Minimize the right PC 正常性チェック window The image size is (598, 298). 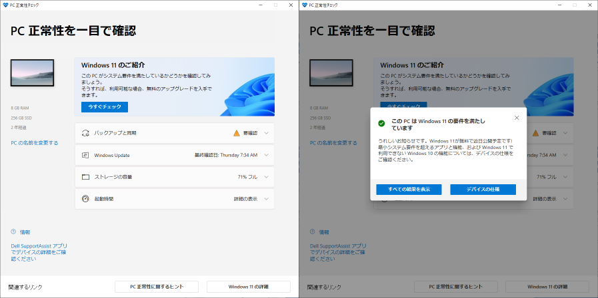click(x=559, y=5)
